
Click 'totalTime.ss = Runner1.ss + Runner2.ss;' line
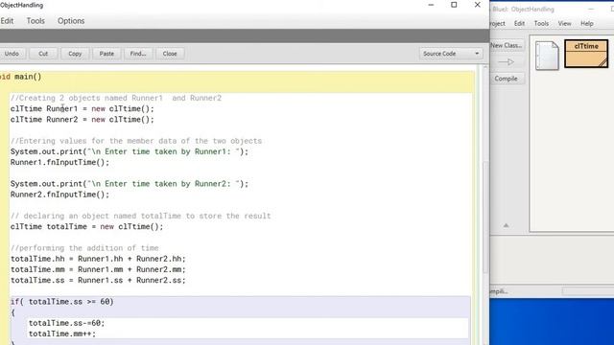[x=98, y=280]
